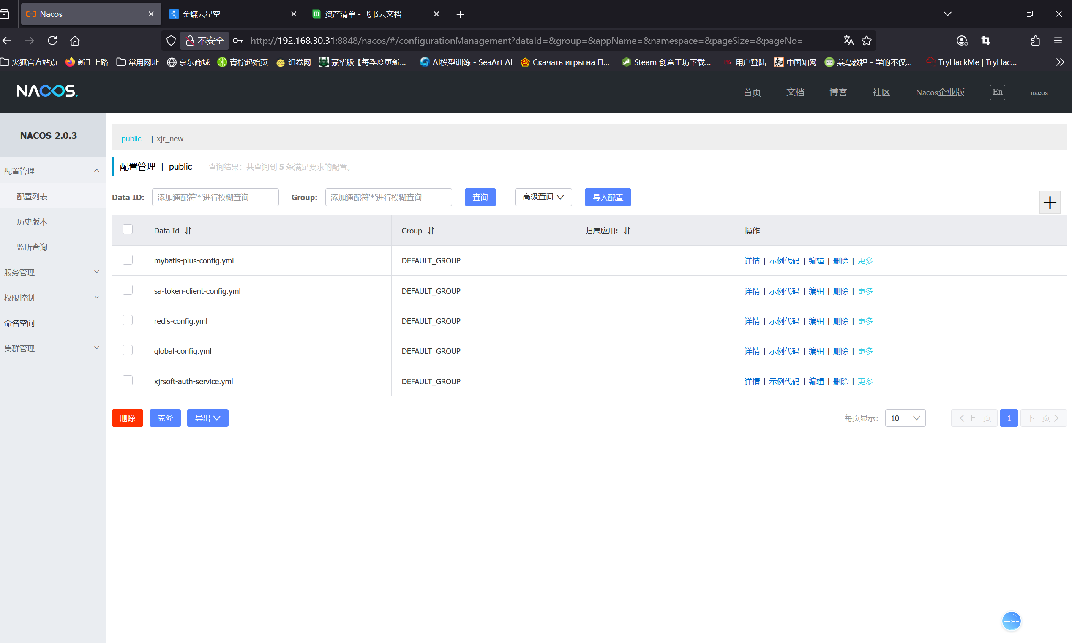This screenshot has height=643, width=1072.
Task: Open new browser tab with plus icon
Action: click(x=460, y=14)
